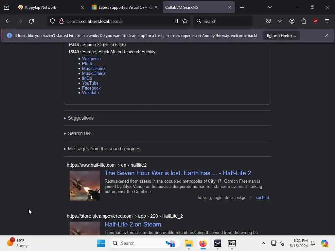Open a new tab with plus button

[x=242, y=8]
